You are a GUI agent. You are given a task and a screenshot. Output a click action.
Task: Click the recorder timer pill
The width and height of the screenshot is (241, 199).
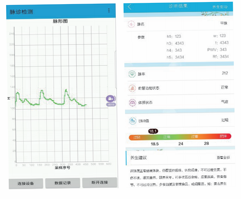[111, 104]
